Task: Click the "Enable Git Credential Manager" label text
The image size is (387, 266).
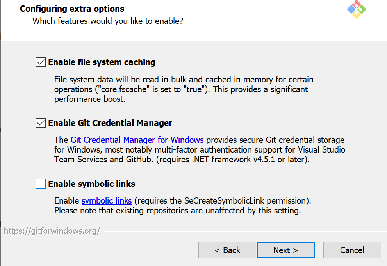Action: [x=110, y=123]
